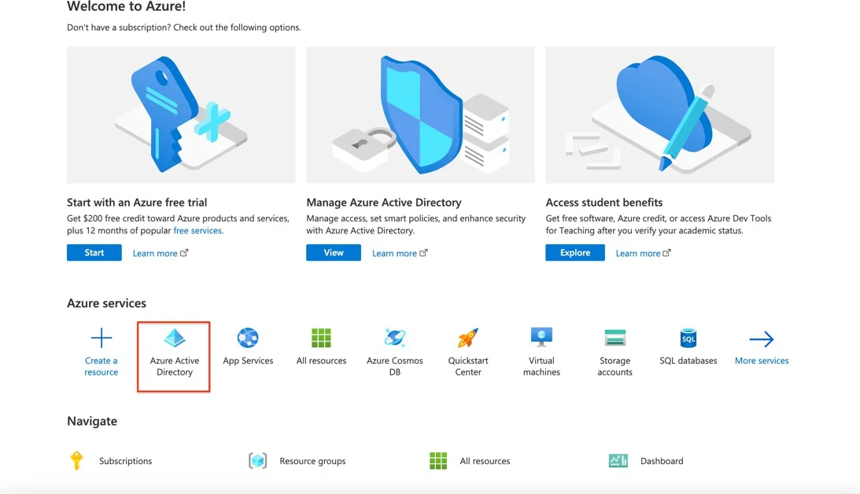Open the Azure Active Directory service icon

[175, 338]
